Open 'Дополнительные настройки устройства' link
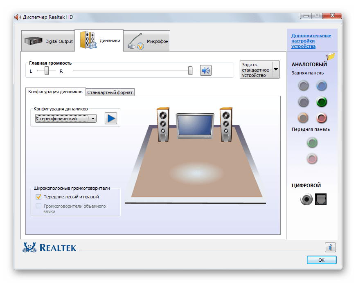 (311, 41)
